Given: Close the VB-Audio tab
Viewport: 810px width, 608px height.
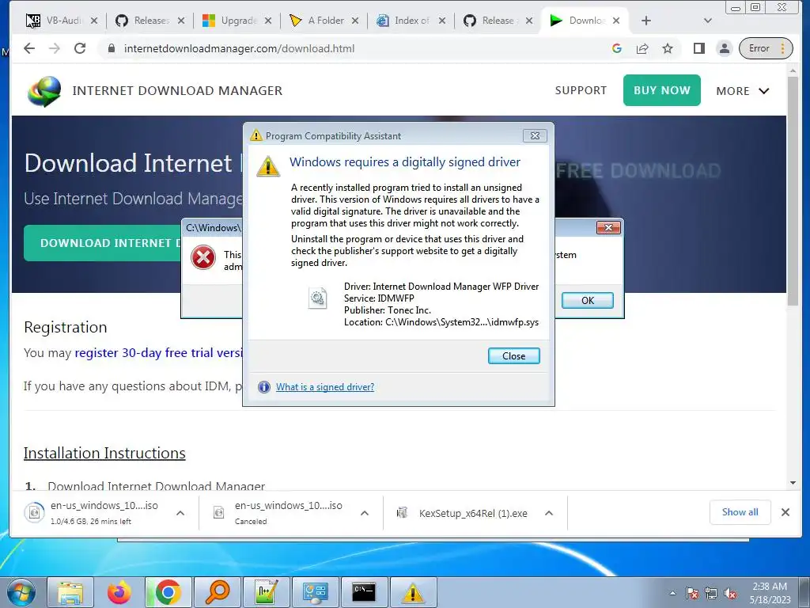Looking at the screenshot, I should pos(94,21).
